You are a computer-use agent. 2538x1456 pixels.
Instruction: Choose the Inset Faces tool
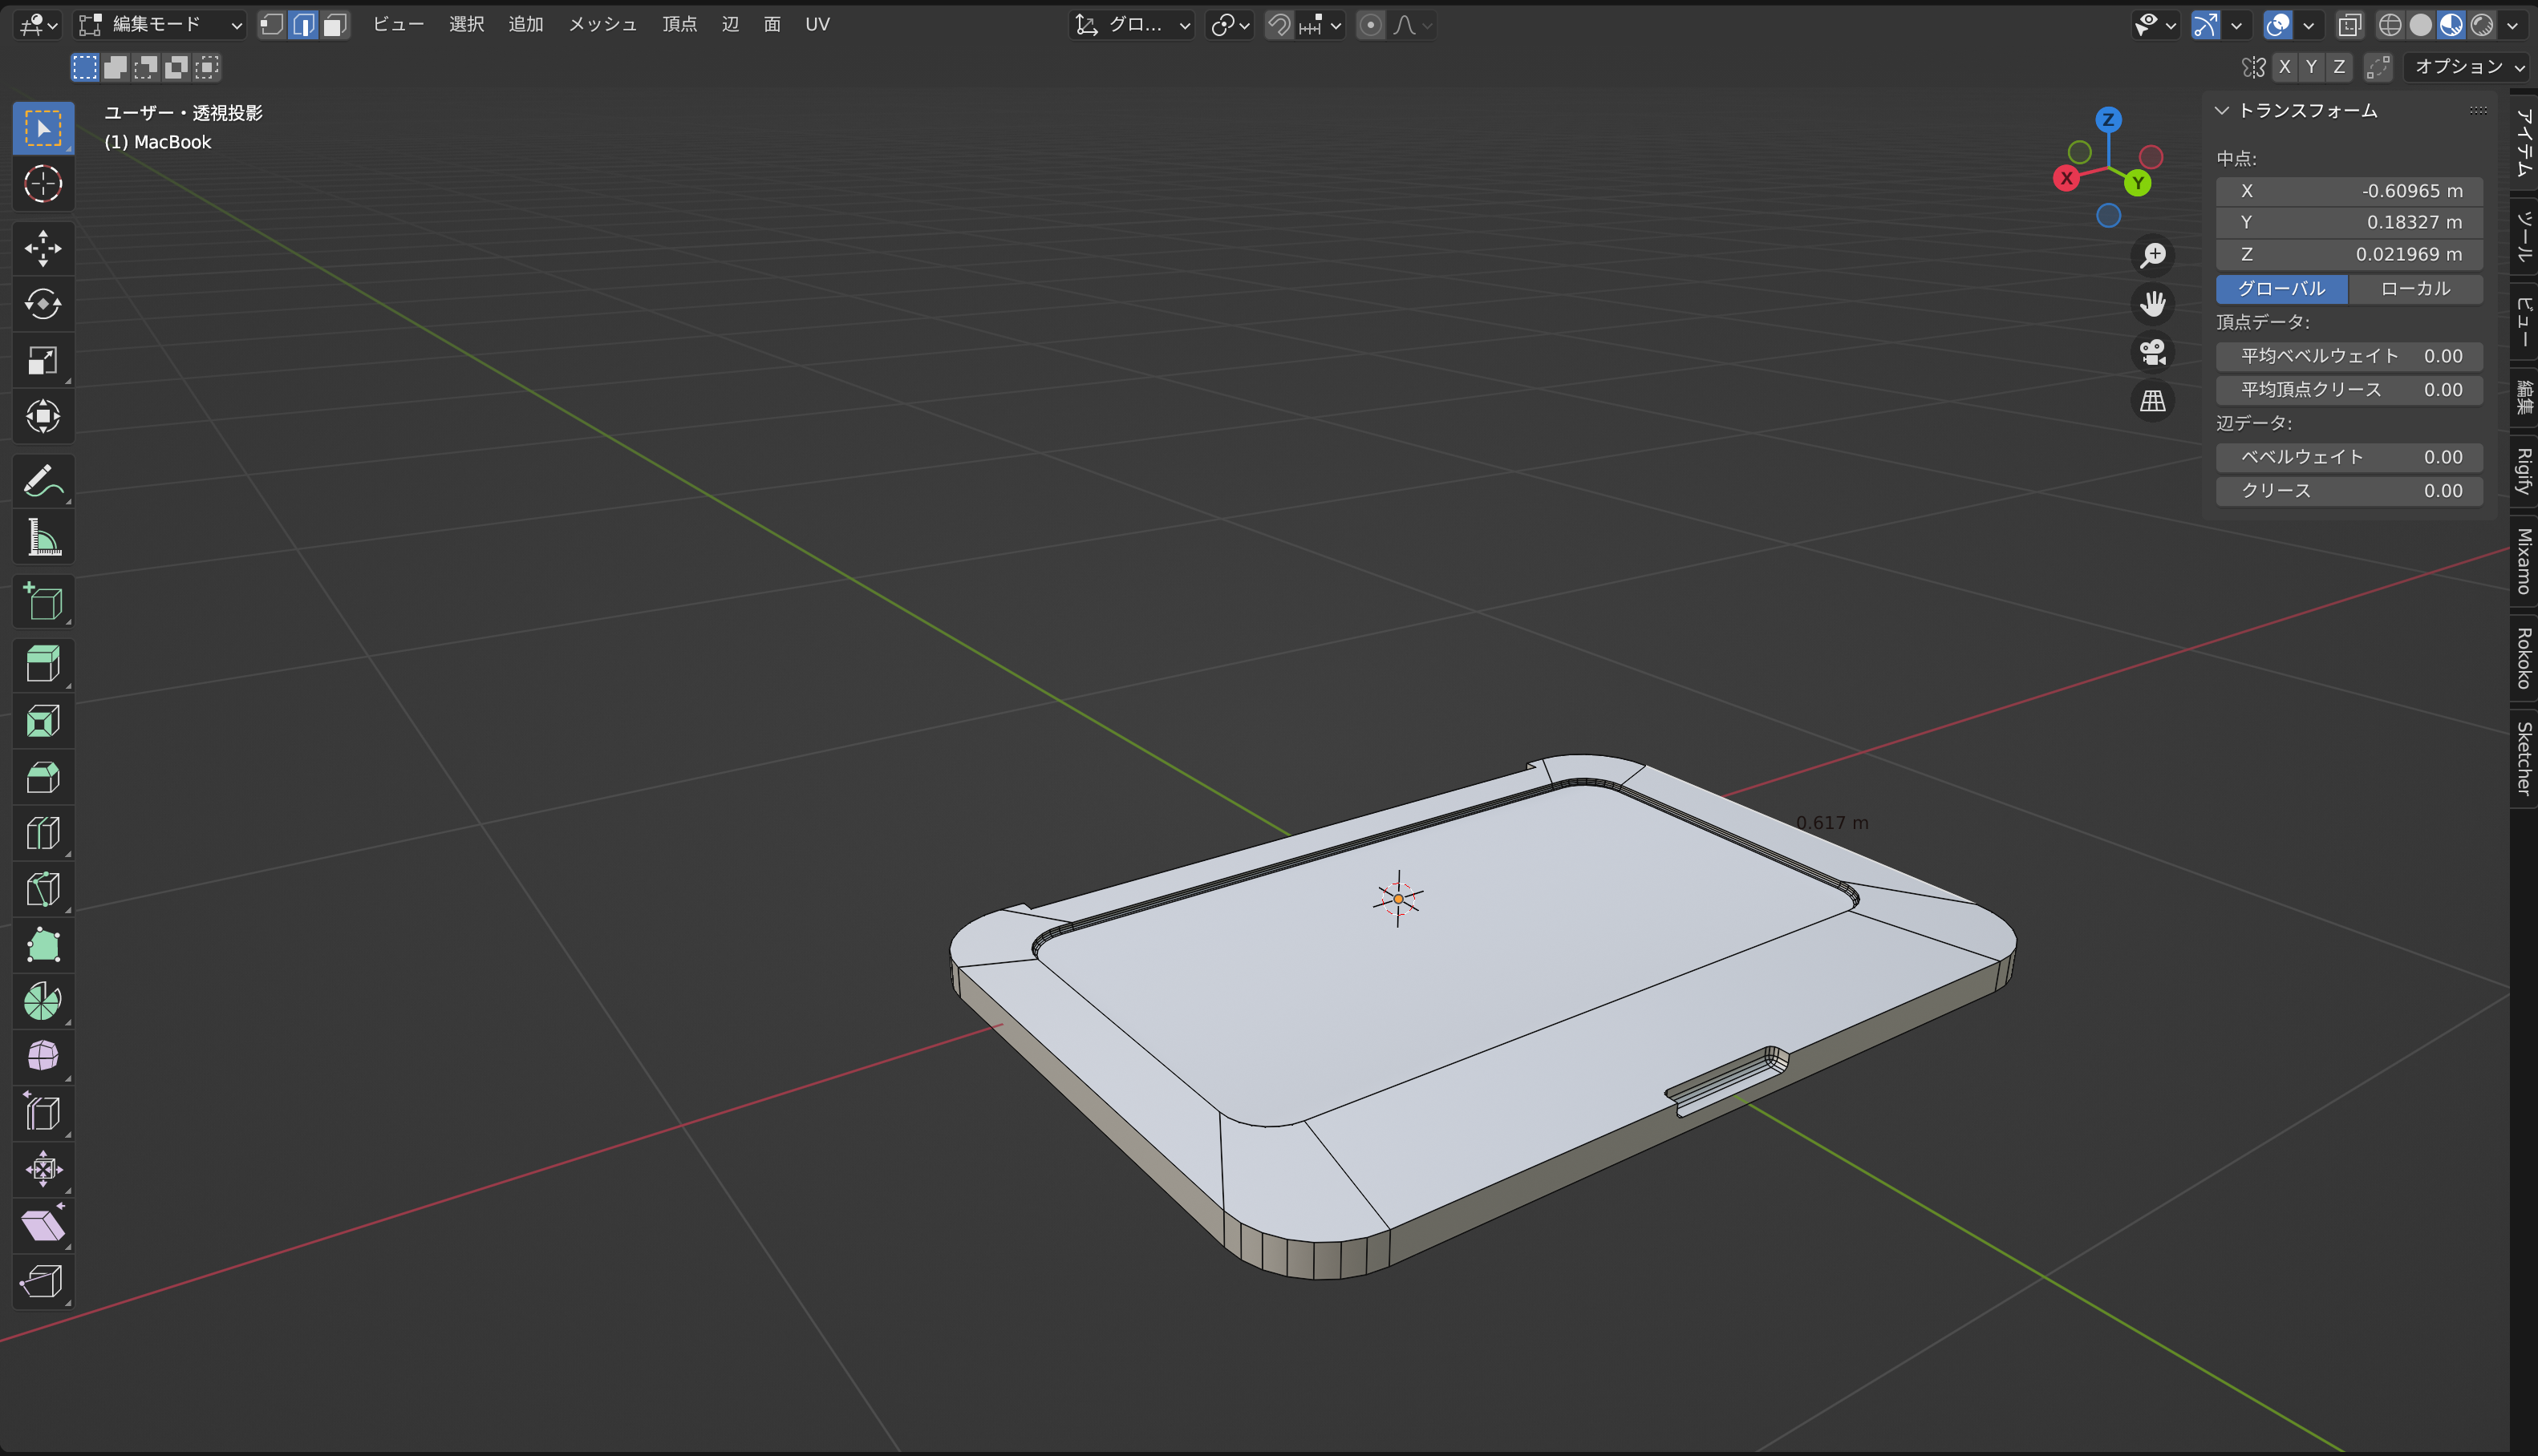(x=43, y=721)
